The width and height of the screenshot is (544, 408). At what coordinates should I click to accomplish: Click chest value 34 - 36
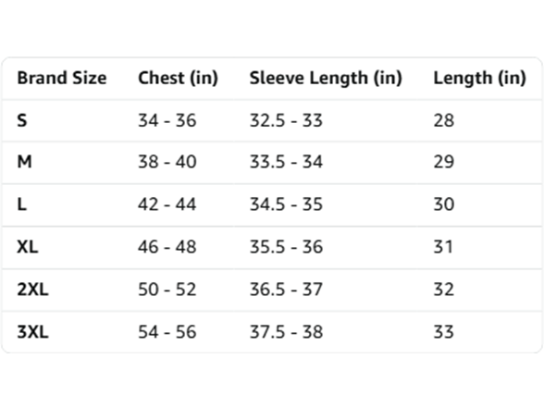(167, 120)
